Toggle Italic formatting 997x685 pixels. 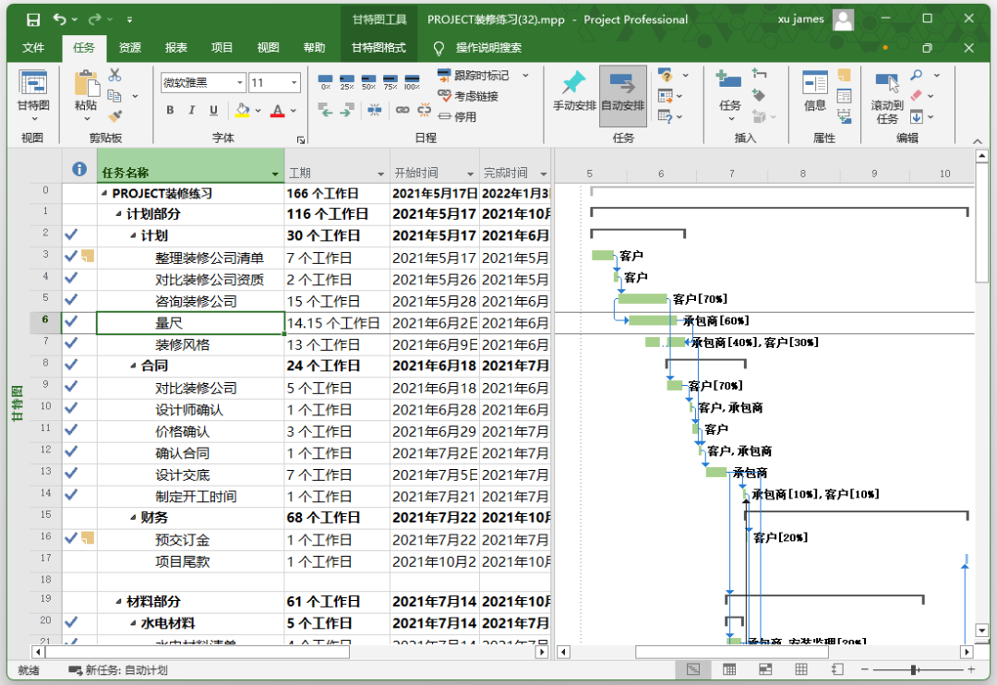[x=191, y=110]
